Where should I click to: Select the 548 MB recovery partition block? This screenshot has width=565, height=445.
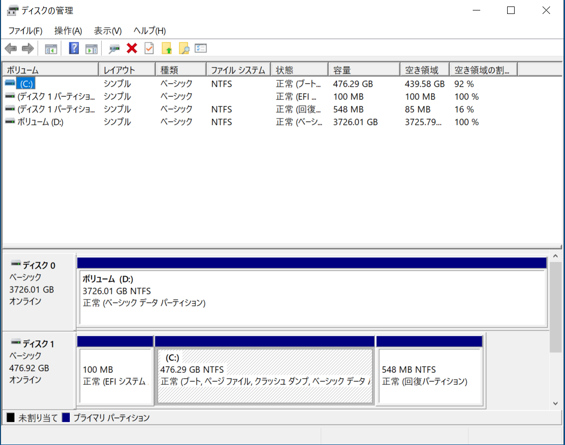429,376
